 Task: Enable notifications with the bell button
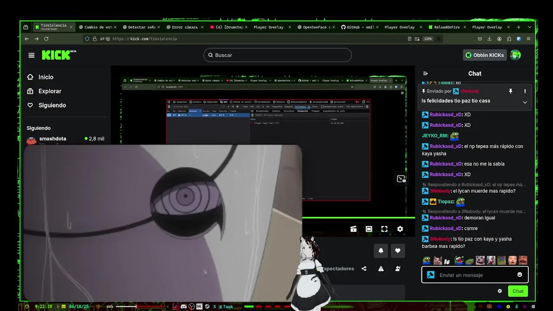pos(381,250)
